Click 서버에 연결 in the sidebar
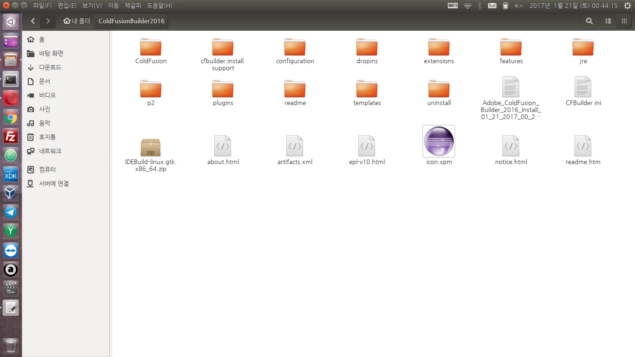The image size is (635, 357). 66,184
